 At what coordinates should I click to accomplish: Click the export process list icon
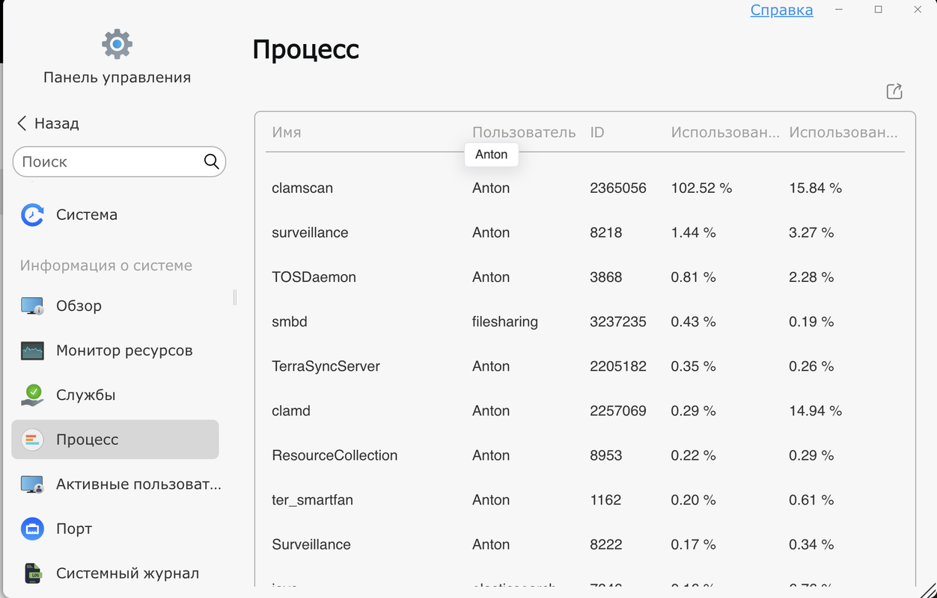pyautogui.click(x=894, y=91)
